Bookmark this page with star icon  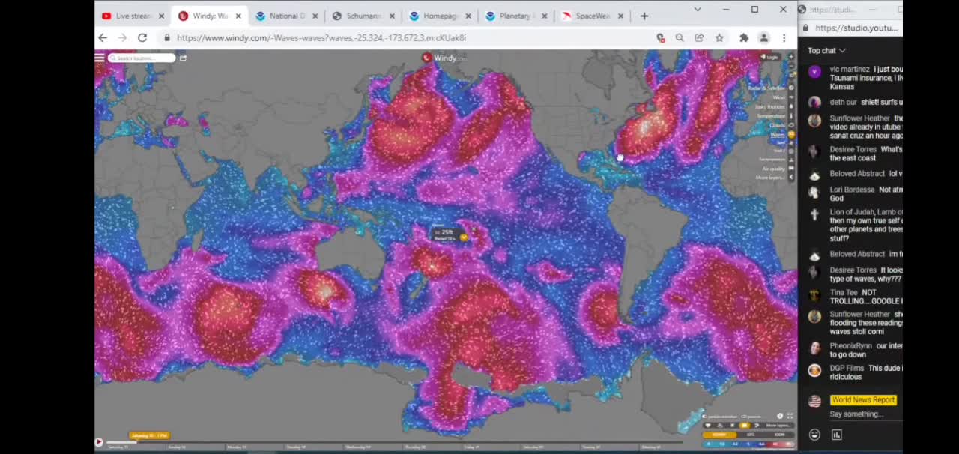(x=719, y=37)
